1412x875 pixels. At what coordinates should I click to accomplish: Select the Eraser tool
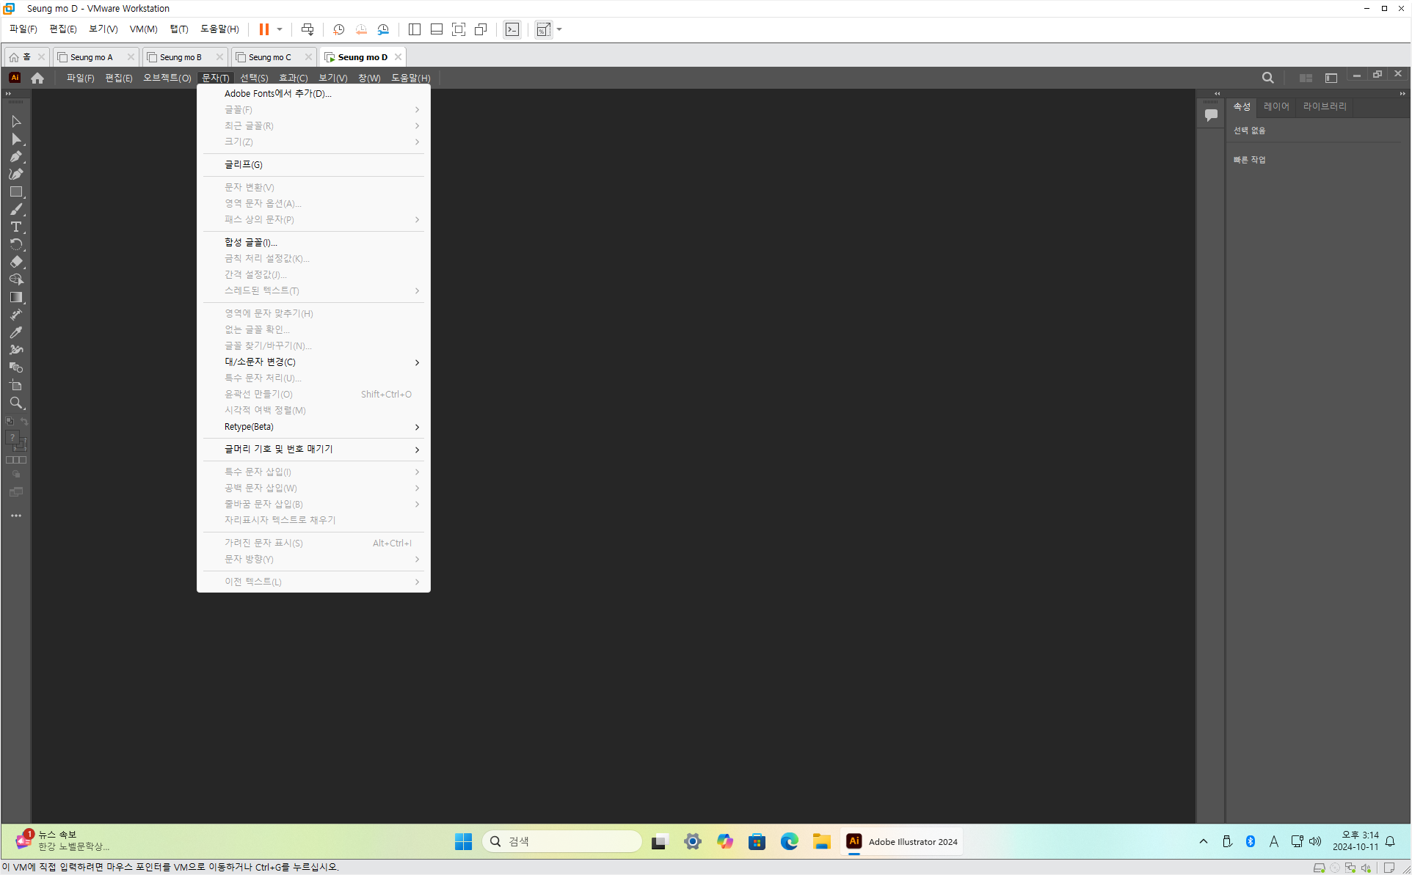[x=16, y=262]
